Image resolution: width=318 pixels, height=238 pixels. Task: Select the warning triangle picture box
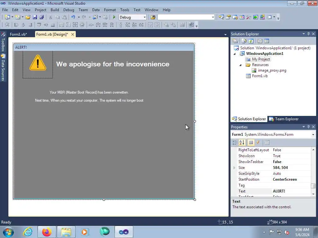point(38,64)
